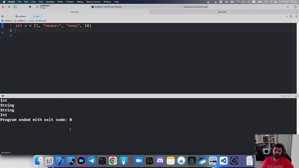The height and width of the screenshot is (168, 299).
Task: Open swiftBase project in breadcrumb bar
Action: (x=7, y=21)
